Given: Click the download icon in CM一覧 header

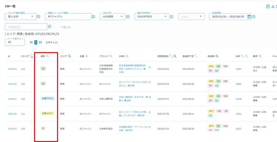Looking at the screenshot, I should pyautogui.click(x=273, y=7).
